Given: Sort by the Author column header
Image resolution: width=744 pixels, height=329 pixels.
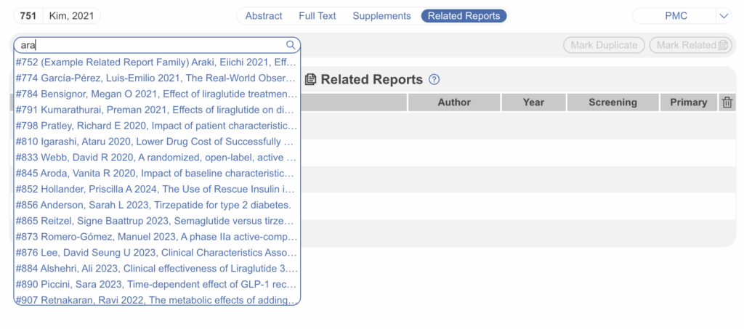Looking at the screenshot, I should point(453,102).
